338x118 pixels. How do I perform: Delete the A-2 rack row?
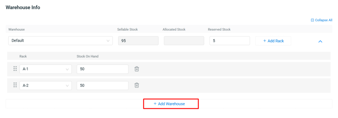pyautogui.click(x=137, y=85)
